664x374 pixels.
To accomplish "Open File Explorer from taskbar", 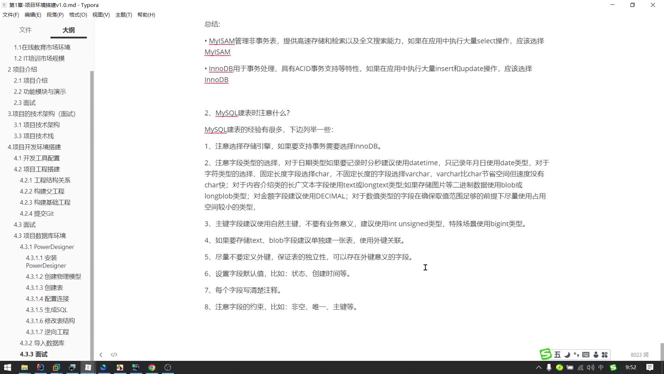I will [x=24, y=367].
